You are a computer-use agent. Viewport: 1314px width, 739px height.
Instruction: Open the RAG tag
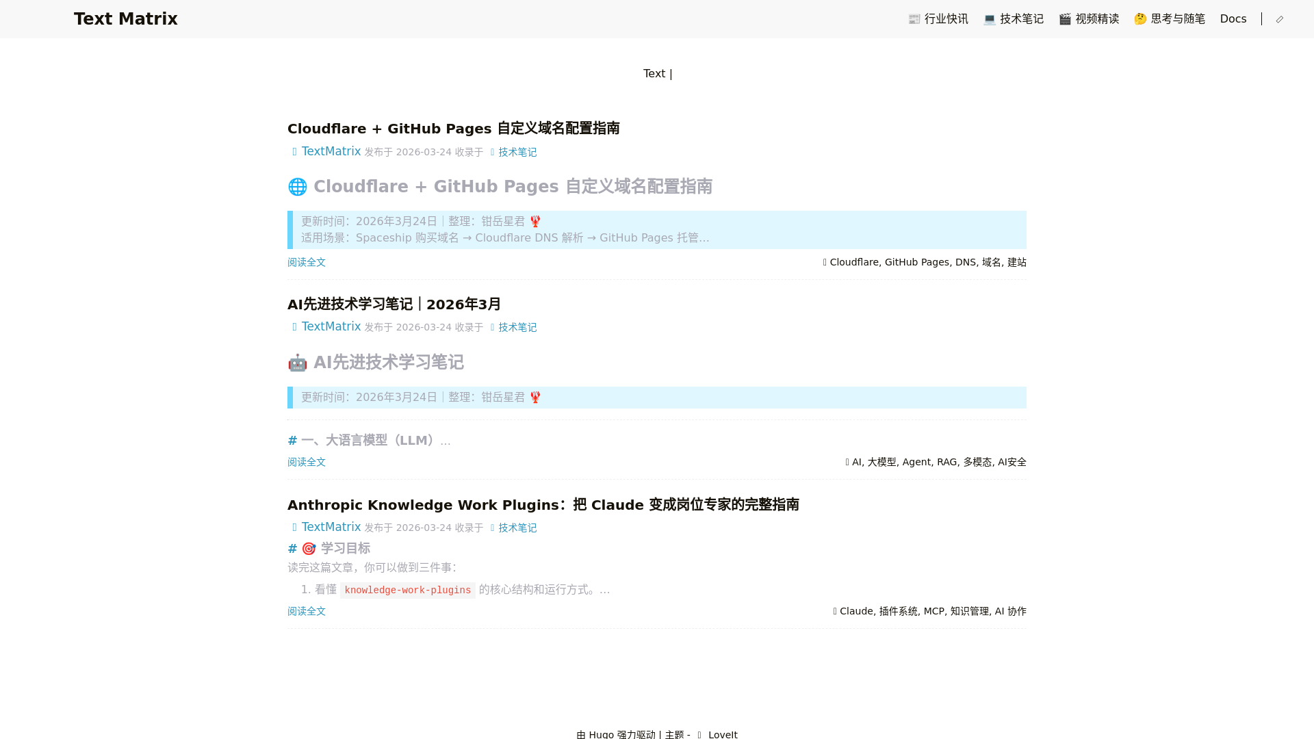(947, 463)
